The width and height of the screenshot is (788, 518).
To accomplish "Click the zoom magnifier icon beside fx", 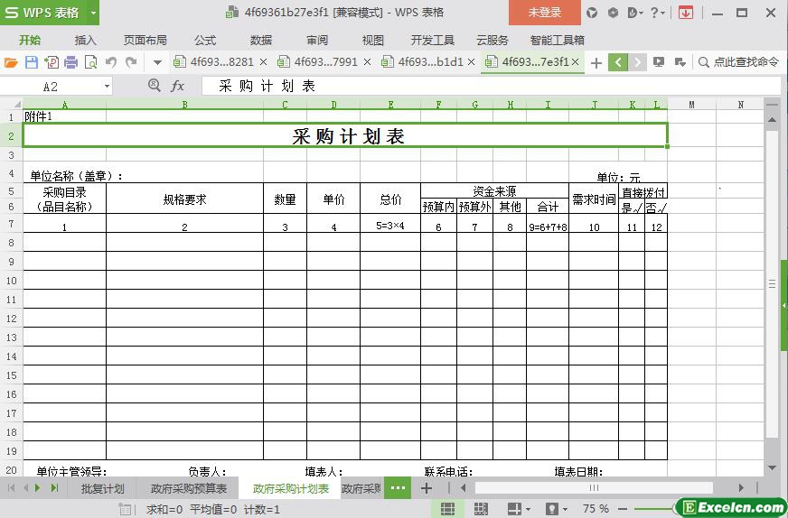I will pos(155,86).
